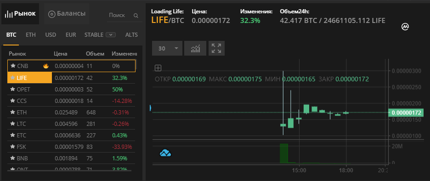Sort markets by Цена column header
Image resolution: width=430 pixels, height=181 pixels.
(61, 54)
